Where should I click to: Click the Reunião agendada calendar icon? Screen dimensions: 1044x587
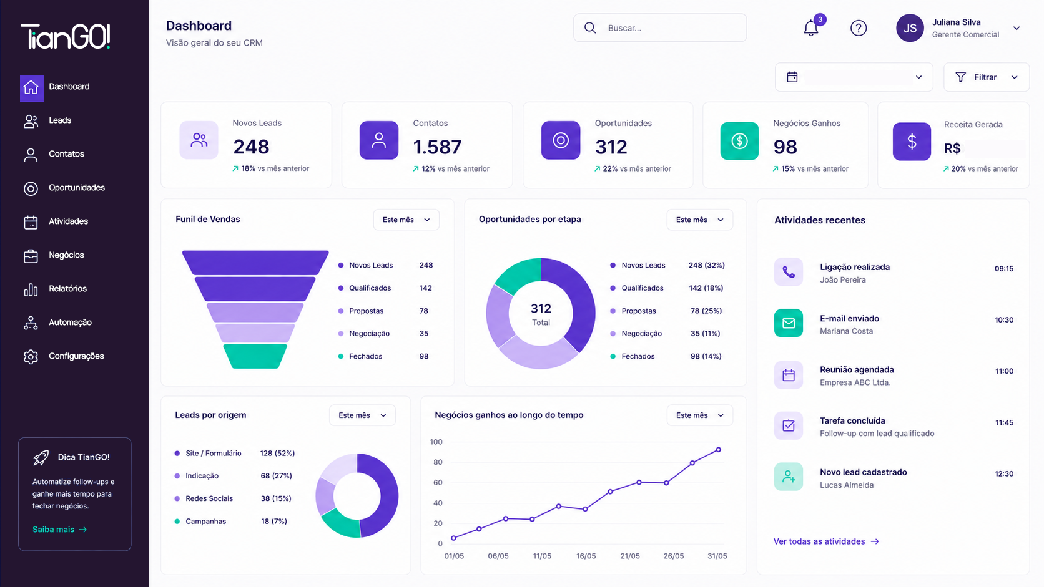[789, 375]
